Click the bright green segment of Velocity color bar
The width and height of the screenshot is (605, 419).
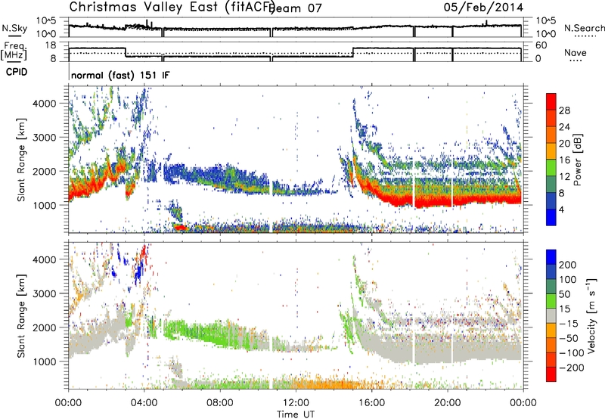[551, 301]
